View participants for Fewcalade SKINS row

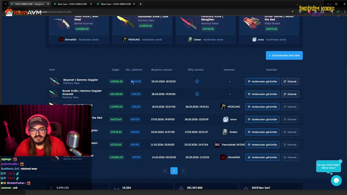click(262, 145)
